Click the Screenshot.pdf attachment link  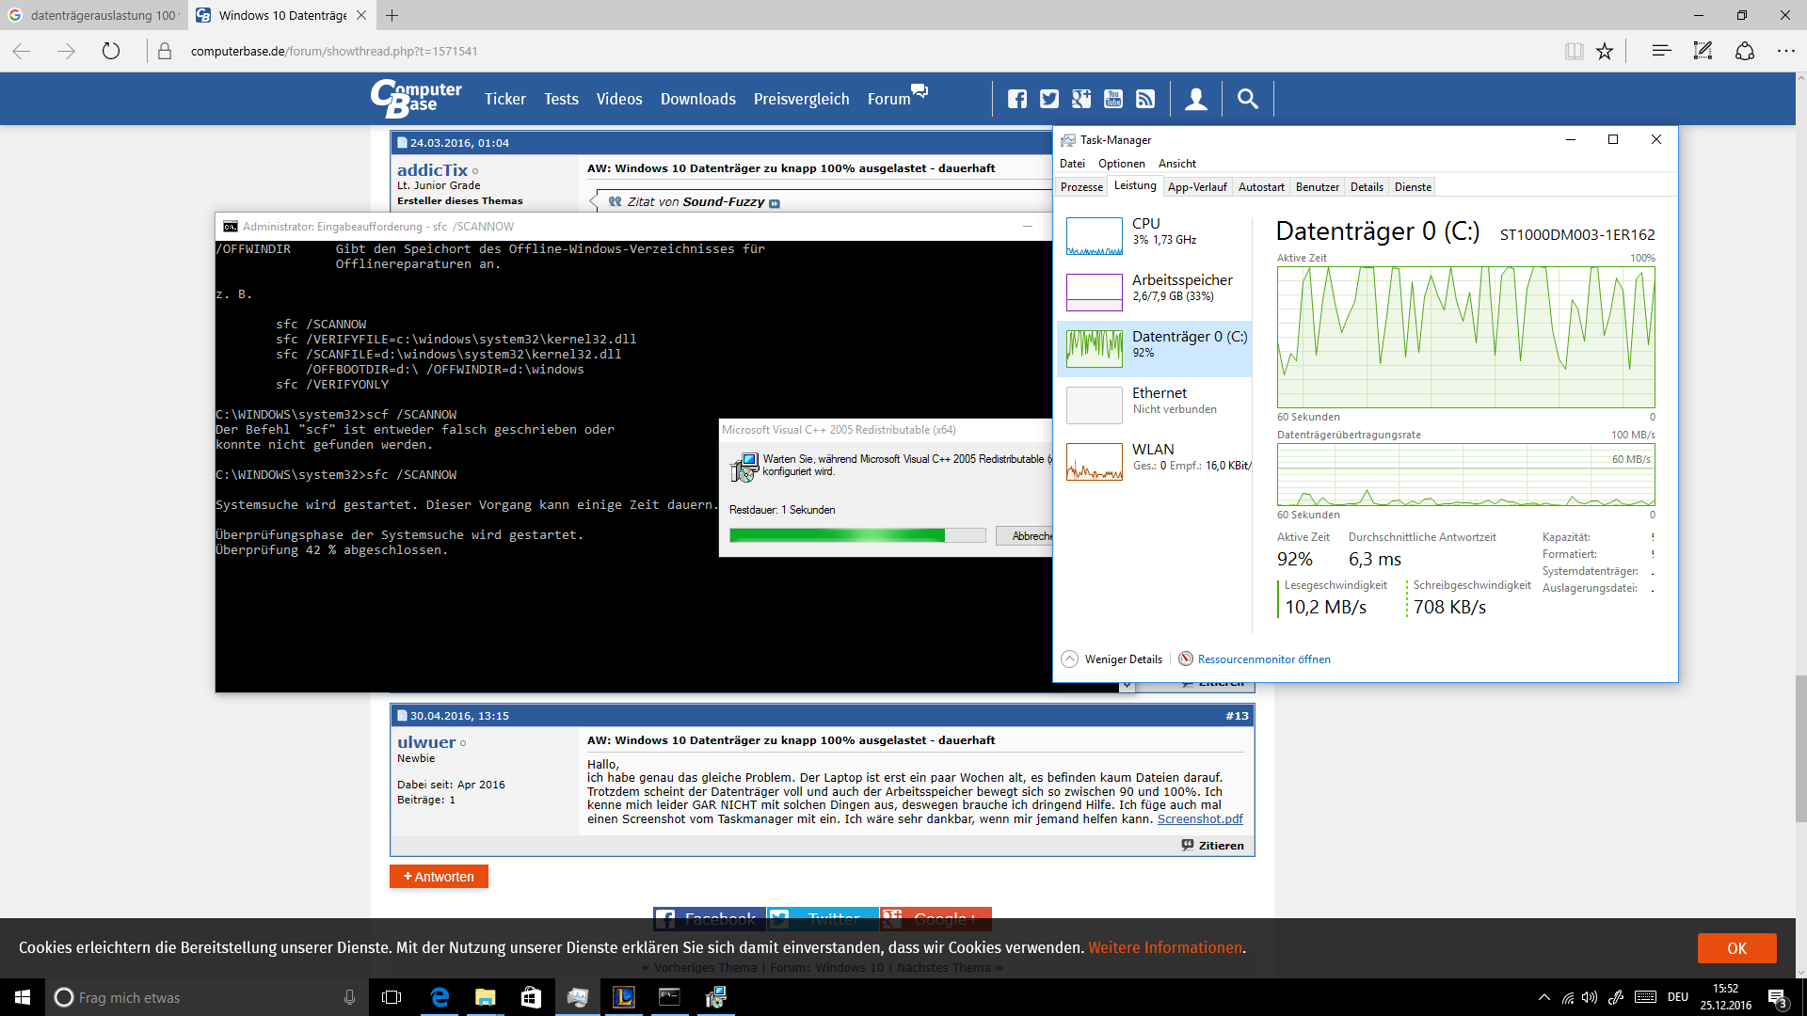click(x=1200, y=818)
